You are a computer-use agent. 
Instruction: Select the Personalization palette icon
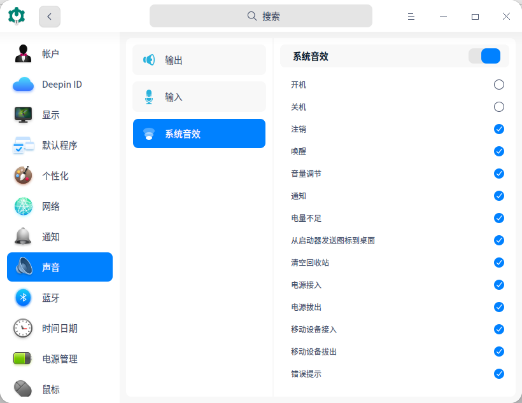pos(24,176)
